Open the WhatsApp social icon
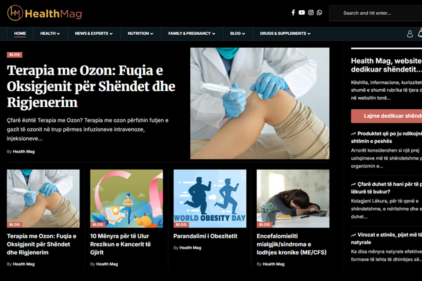Viewport: 422px width, 281px height. (x=320, y=13)
